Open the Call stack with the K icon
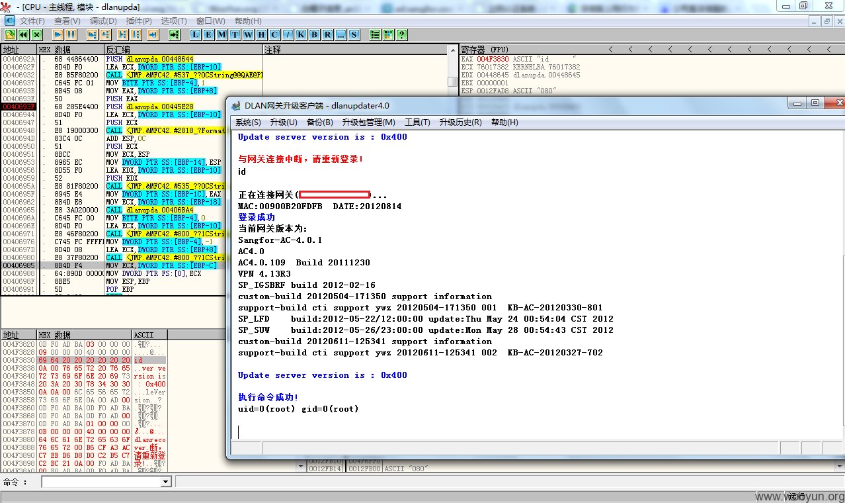Image resolution: width=845 pixels, height=503 pixels. coord(302,34)
